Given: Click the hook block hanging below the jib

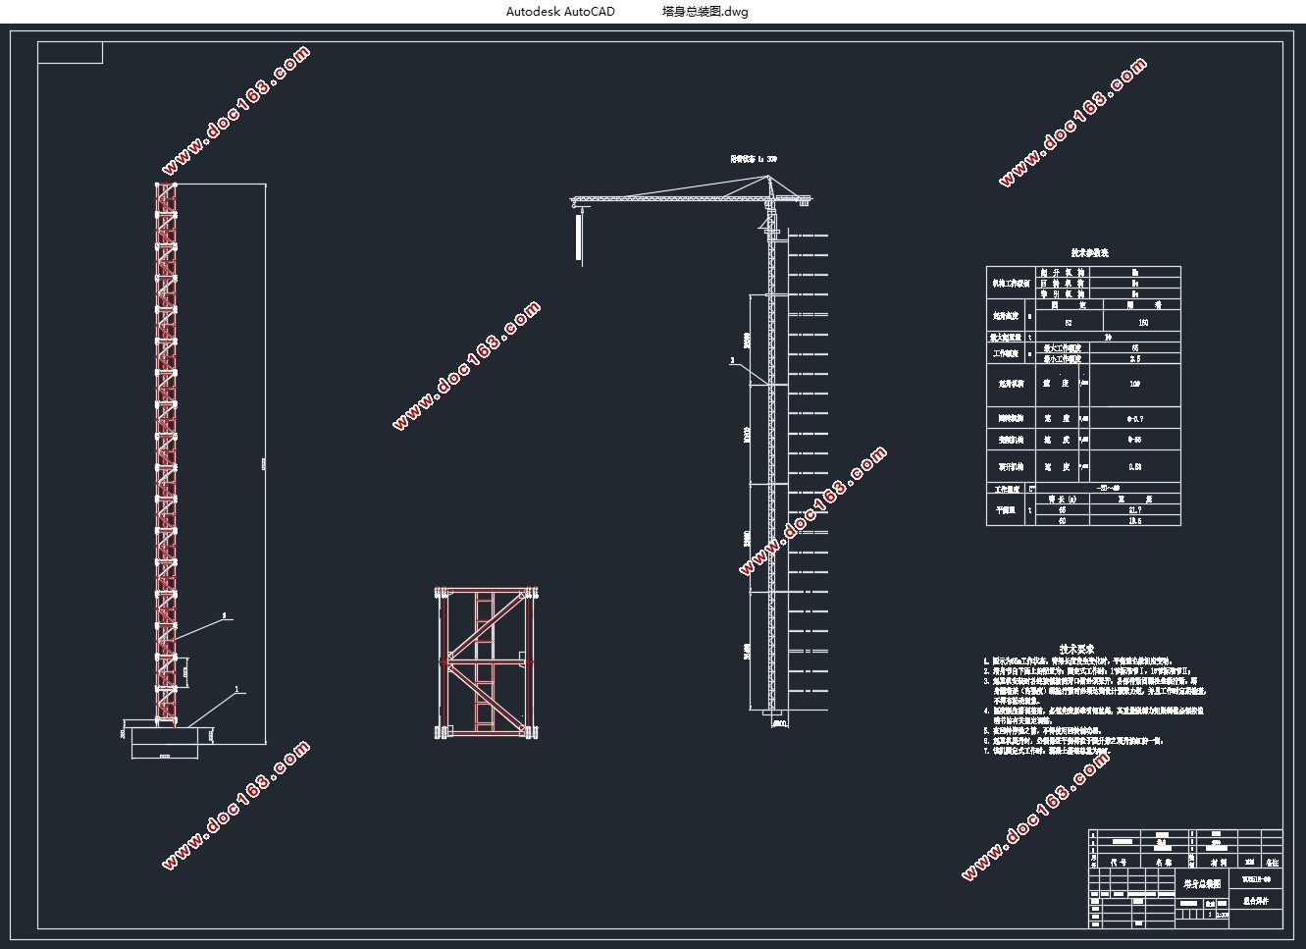Looking at the screenshot, I should click(x=579, y=237).
